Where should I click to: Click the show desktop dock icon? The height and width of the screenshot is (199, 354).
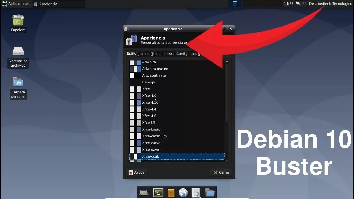coord(144,193)
